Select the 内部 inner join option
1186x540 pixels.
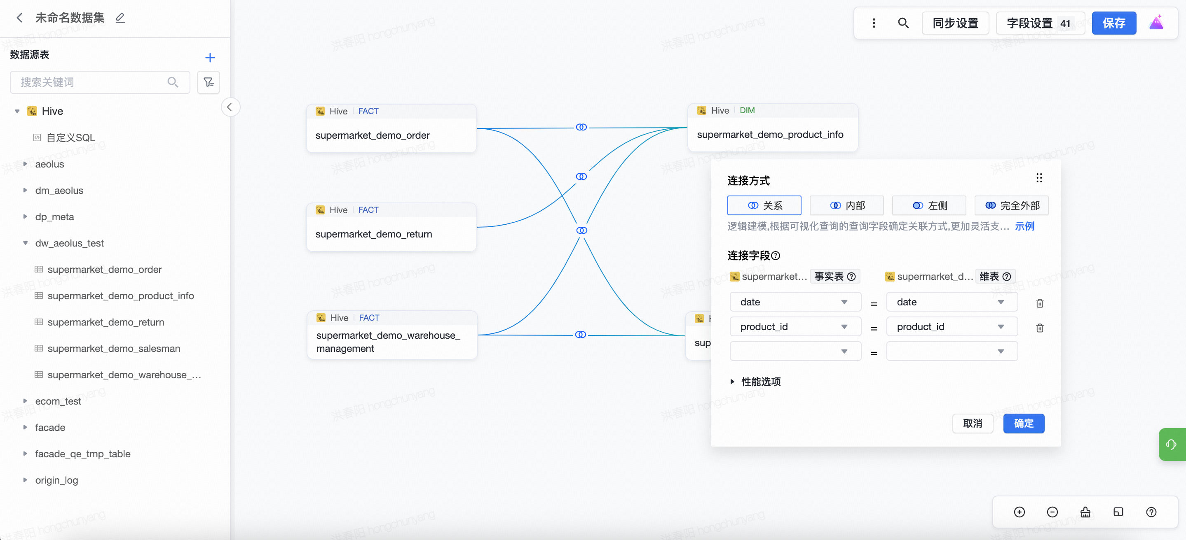846,205
